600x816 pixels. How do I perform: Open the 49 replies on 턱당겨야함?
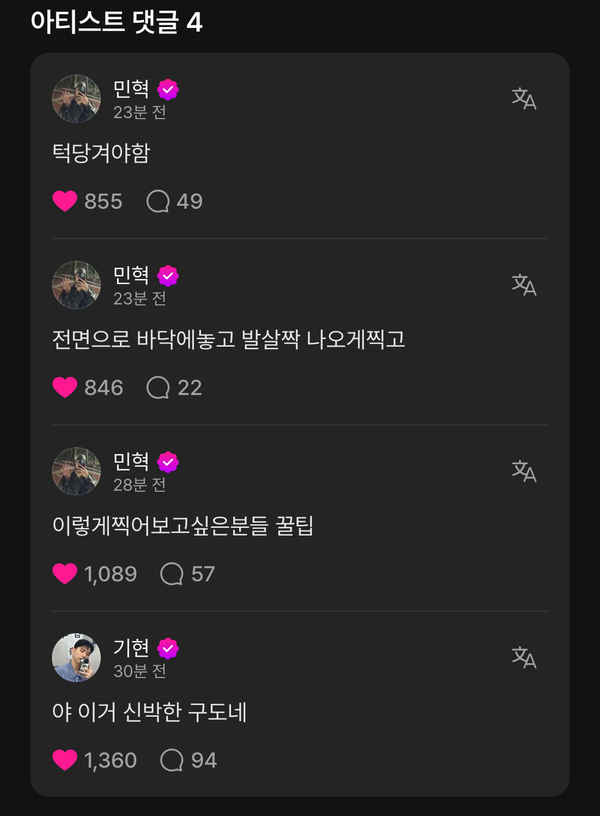158,201
